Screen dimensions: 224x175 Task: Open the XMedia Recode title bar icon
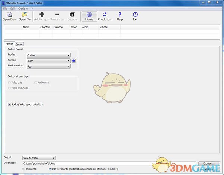(x=4, y=3)
